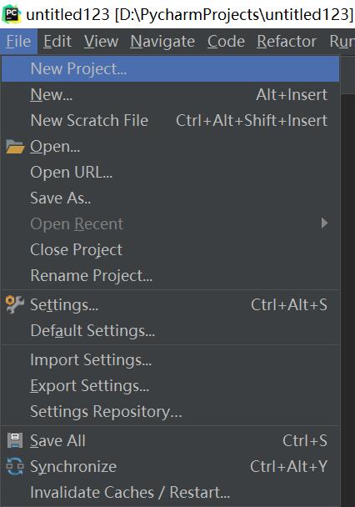Screen dimensions: 355x507
Task: Select Import Settings... option
Action: coord(170,360)
